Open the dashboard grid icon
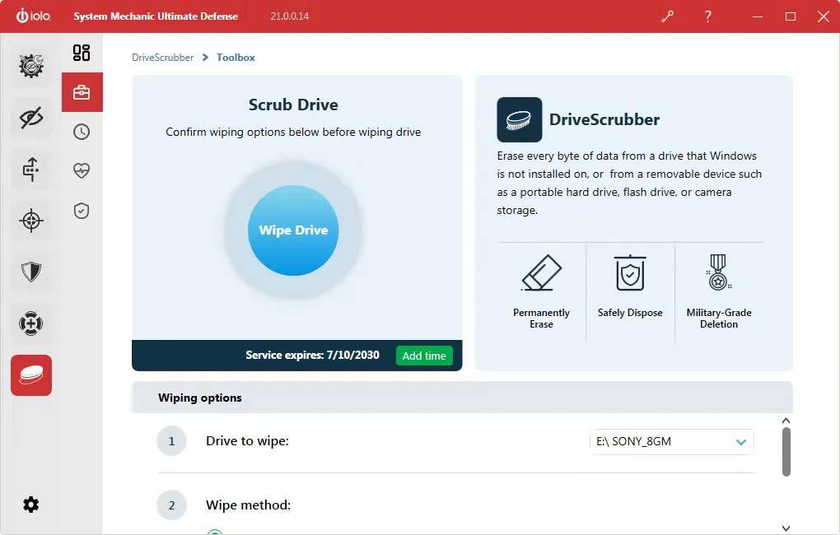This screenshot has width=840, height=535. [x=82, y=53]
